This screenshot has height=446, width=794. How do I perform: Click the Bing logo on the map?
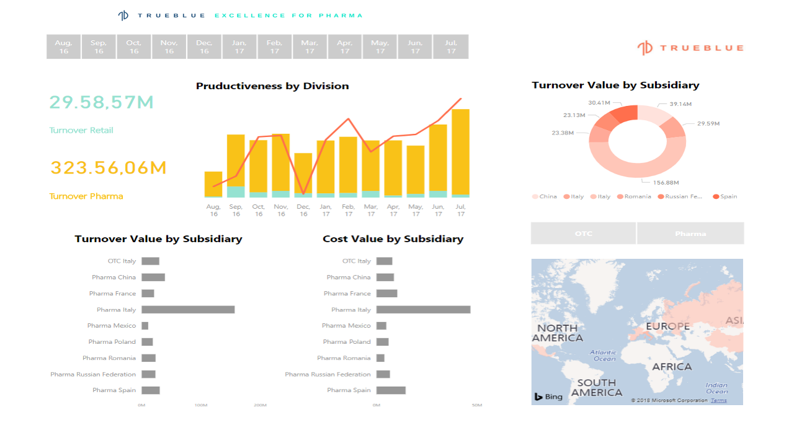(548, 396)
